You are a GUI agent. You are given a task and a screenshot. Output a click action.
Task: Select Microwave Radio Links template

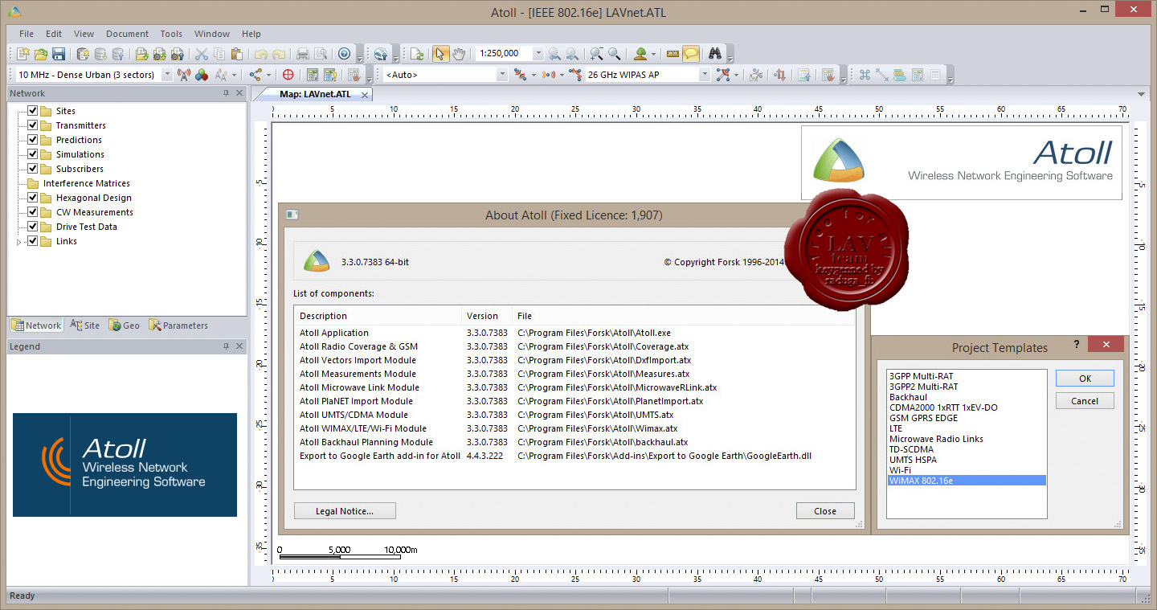[x=967, y=439]
